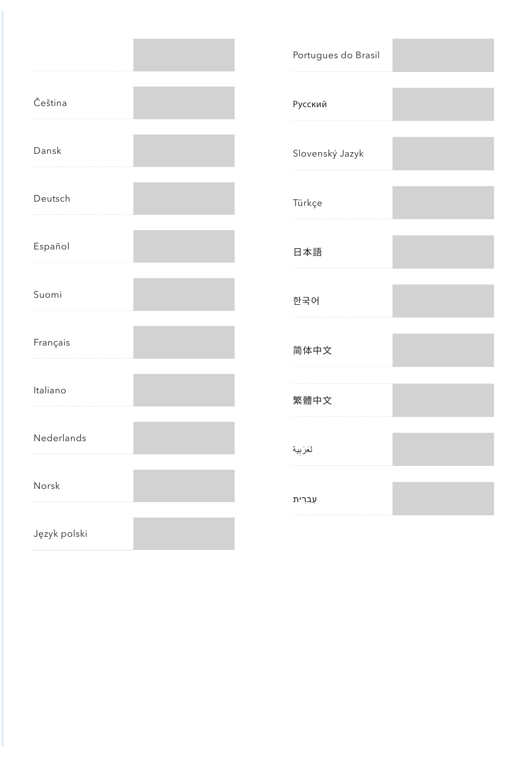This screenshot has height=757, width=522.
Task: Open the Slovenský Jazyk entry
Action: (x=328, y=154)
